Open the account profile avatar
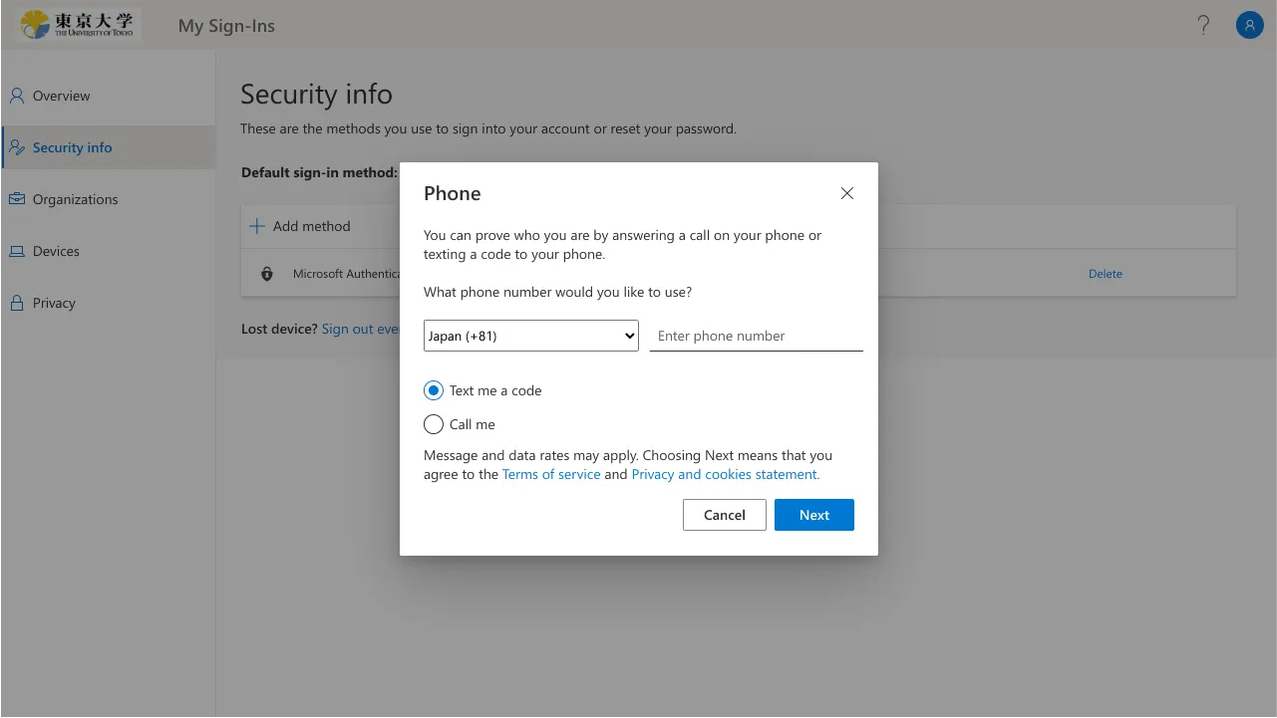The width and height of the screenshot is (1277, 718). pos(1249,26)
